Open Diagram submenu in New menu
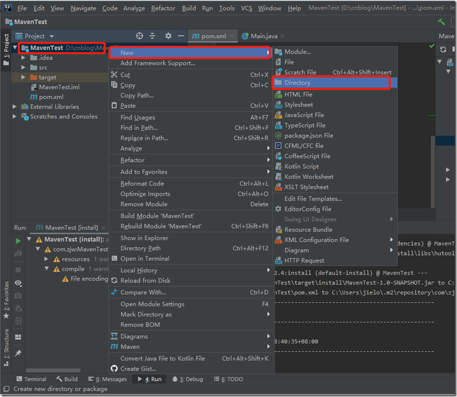The height and width of the screenshot is (397, 457). 335,250
